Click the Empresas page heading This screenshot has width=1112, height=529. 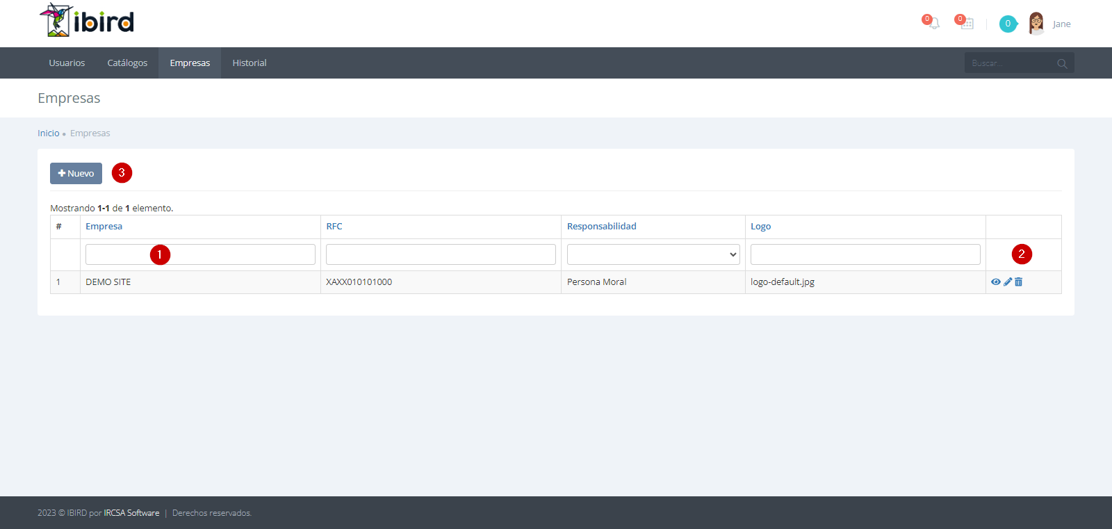coord(69,98)
